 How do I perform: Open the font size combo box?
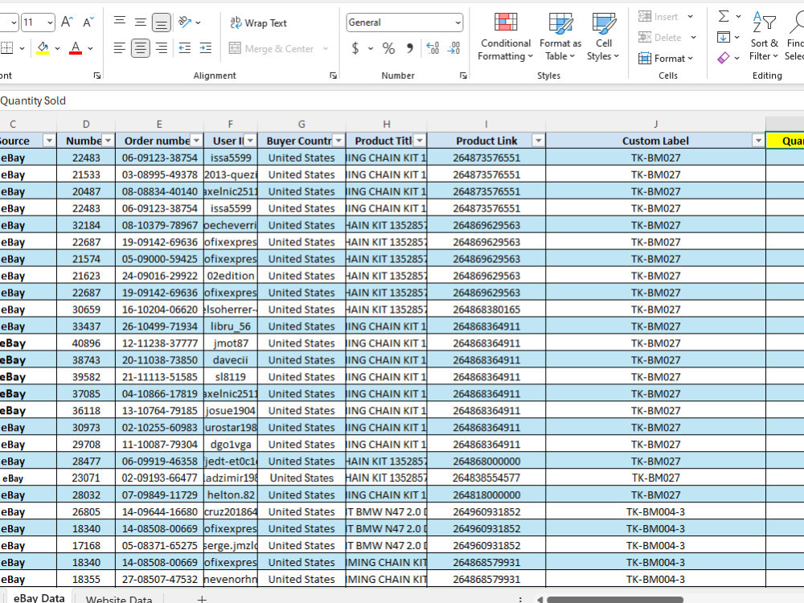coord(38,23)
